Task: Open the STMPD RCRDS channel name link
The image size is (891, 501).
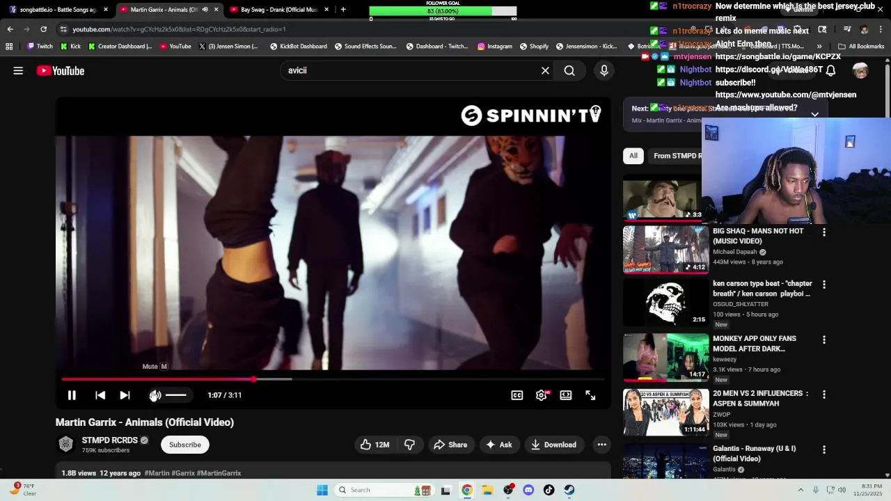Action: click(x=110, y=440)
